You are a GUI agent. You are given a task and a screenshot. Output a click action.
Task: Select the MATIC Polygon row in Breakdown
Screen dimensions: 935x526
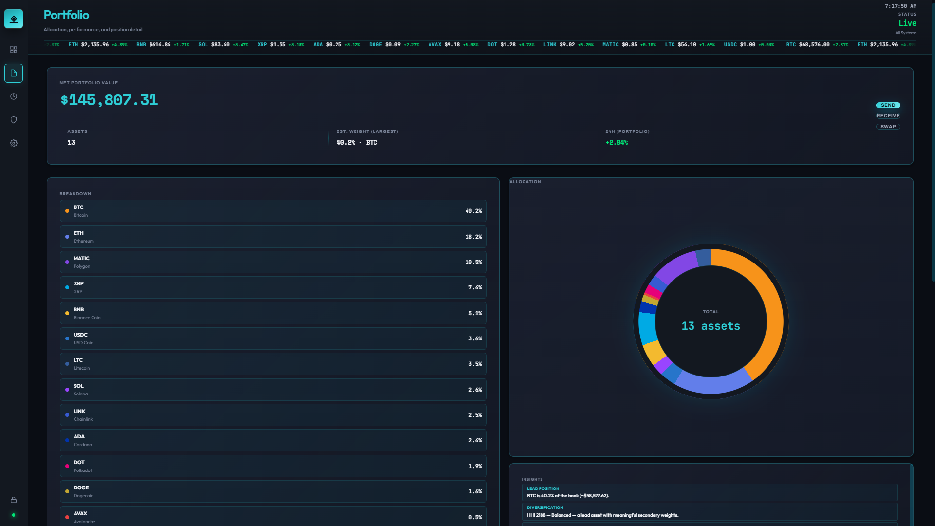click(x=273, y=262)
